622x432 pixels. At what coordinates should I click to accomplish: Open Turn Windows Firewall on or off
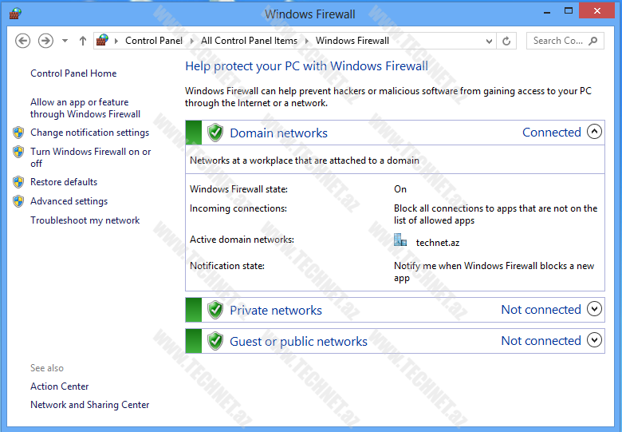tap(90, 157)
